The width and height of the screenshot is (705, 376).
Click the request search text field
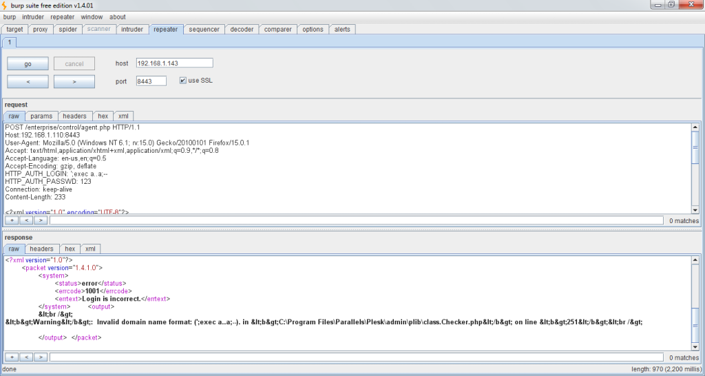[356, 220]
